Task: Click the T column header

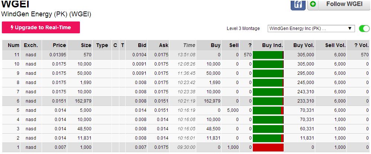Action: 122,45
